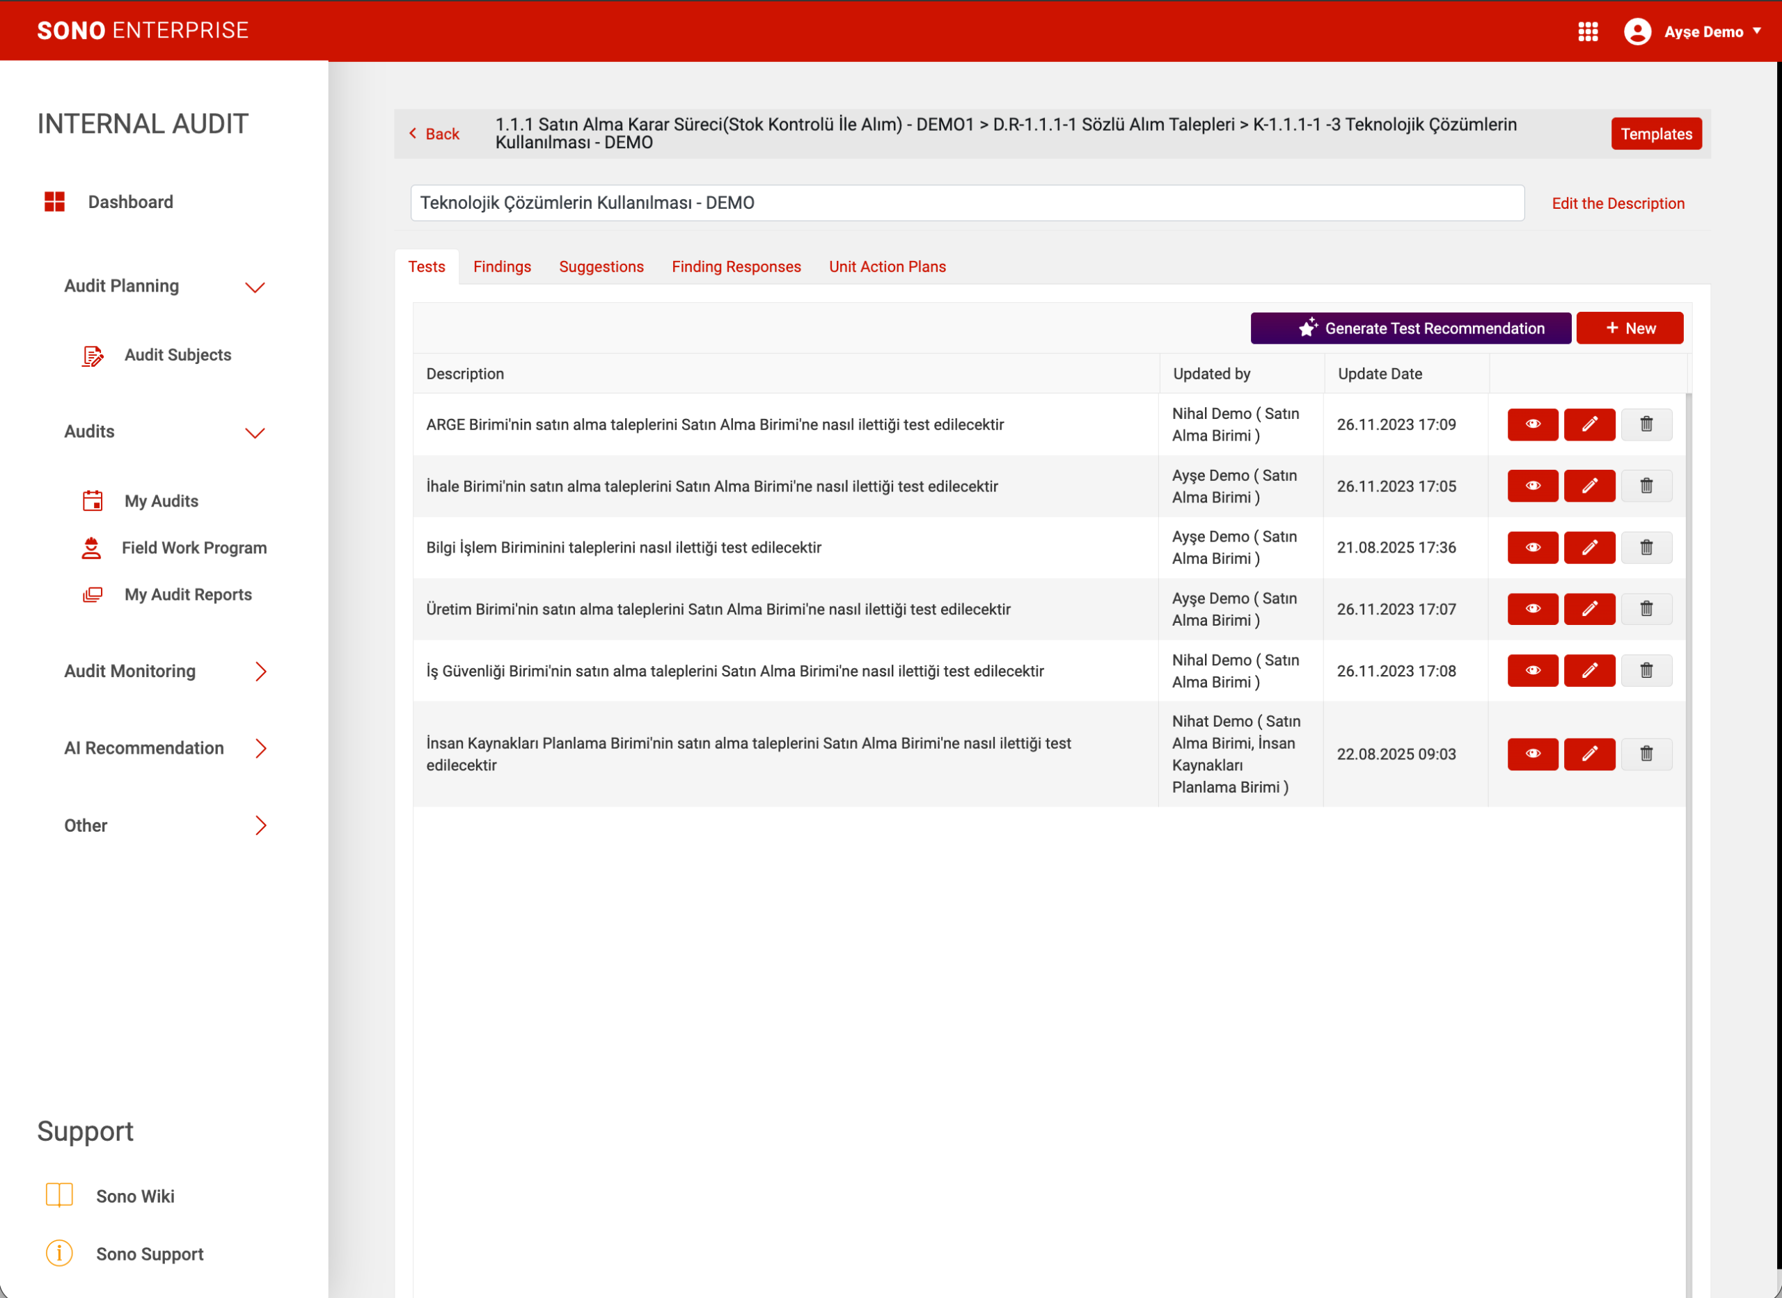The width and height of the screenshot is (1782, 1298).
Task: Click the control description text field
Action: [966, 203]
